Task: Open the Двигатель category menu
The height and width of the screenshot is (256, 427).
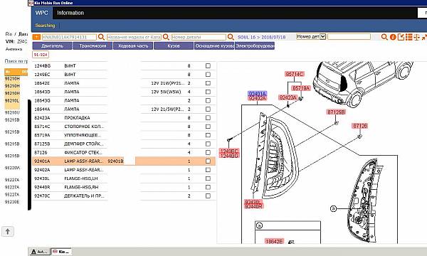Action: pos(52,46)
